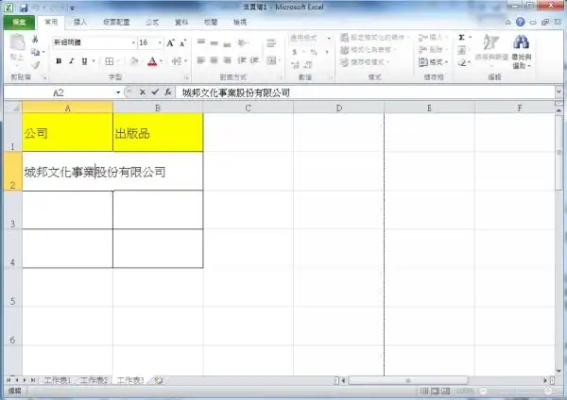The width and height of the screenshot is (567, 400).
Task: Open the underline style dropdown arrow
Action: point(94,61)
